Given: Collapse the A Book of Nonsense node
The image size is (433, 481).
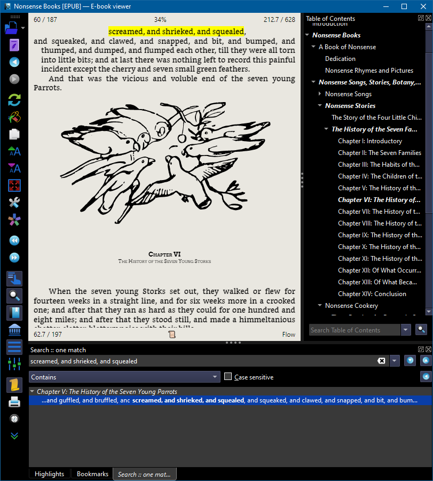Looking at the screenshot, I should (313, 46).
